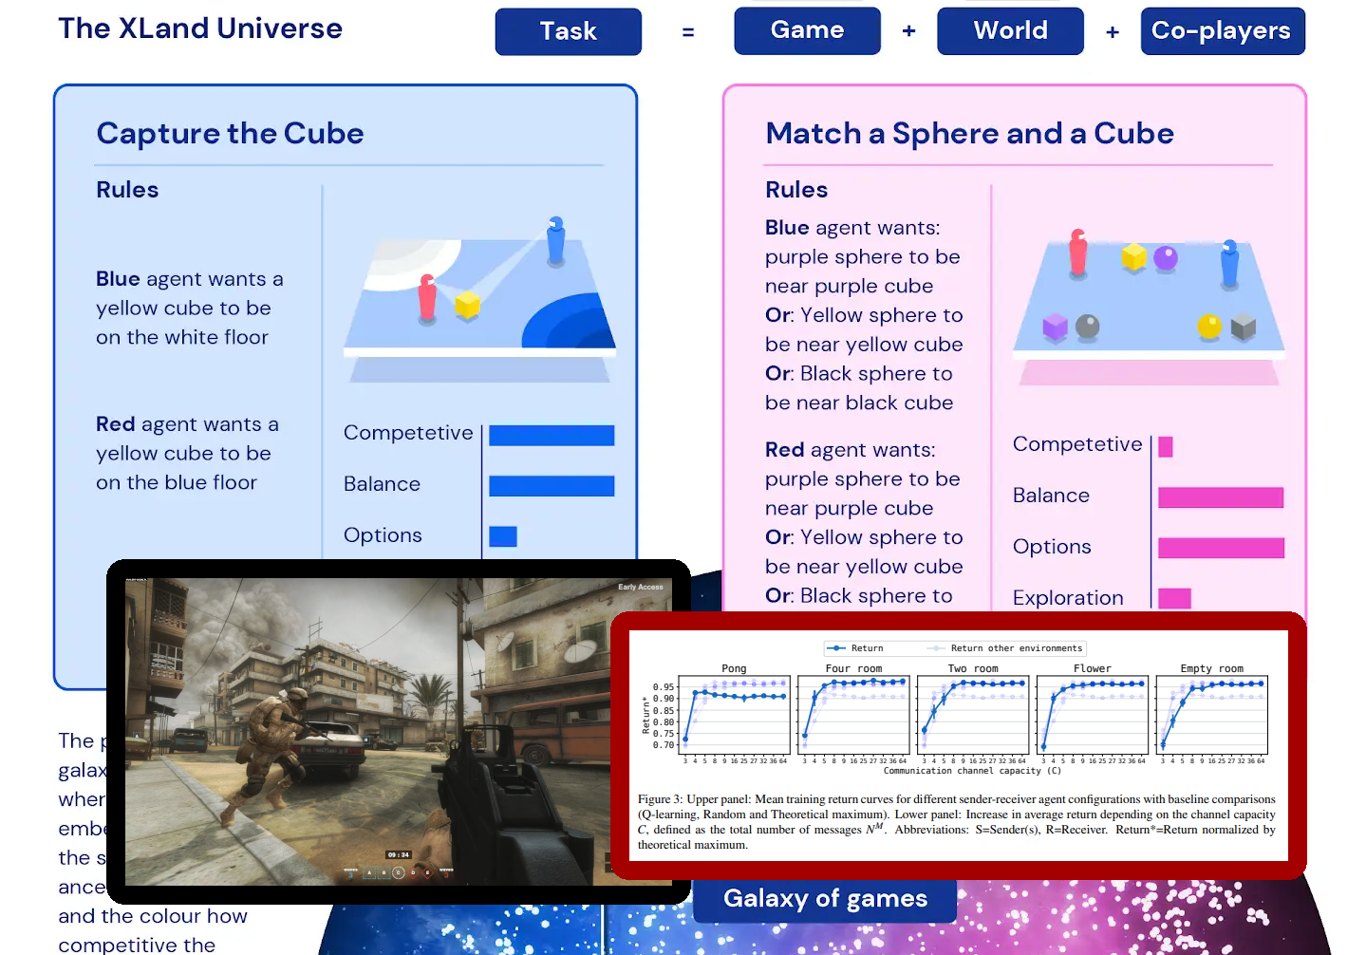Click Competetive label in the pink card
The image size is (1366, 955).
click(1077, 444)
